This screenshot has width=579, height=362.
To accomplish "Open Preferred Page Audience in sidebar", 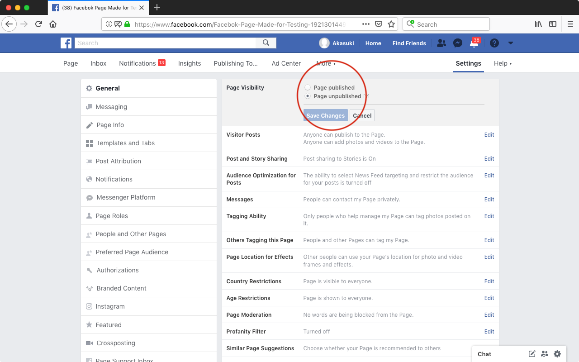I will point(149,252).
